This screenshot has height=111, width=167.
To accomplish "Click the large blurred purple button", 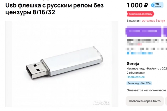I will point(144,31).
